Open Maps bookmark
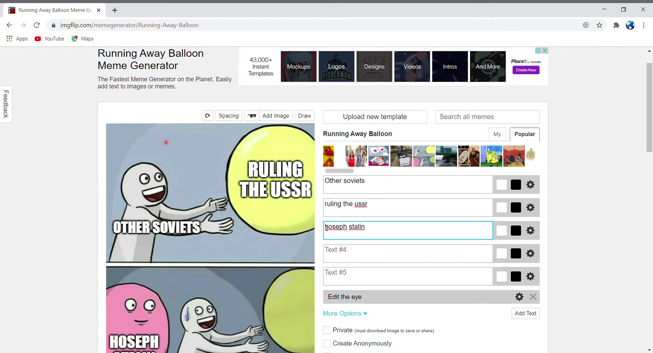This screenshot has height=353, width=653. (x=83, y=39)
